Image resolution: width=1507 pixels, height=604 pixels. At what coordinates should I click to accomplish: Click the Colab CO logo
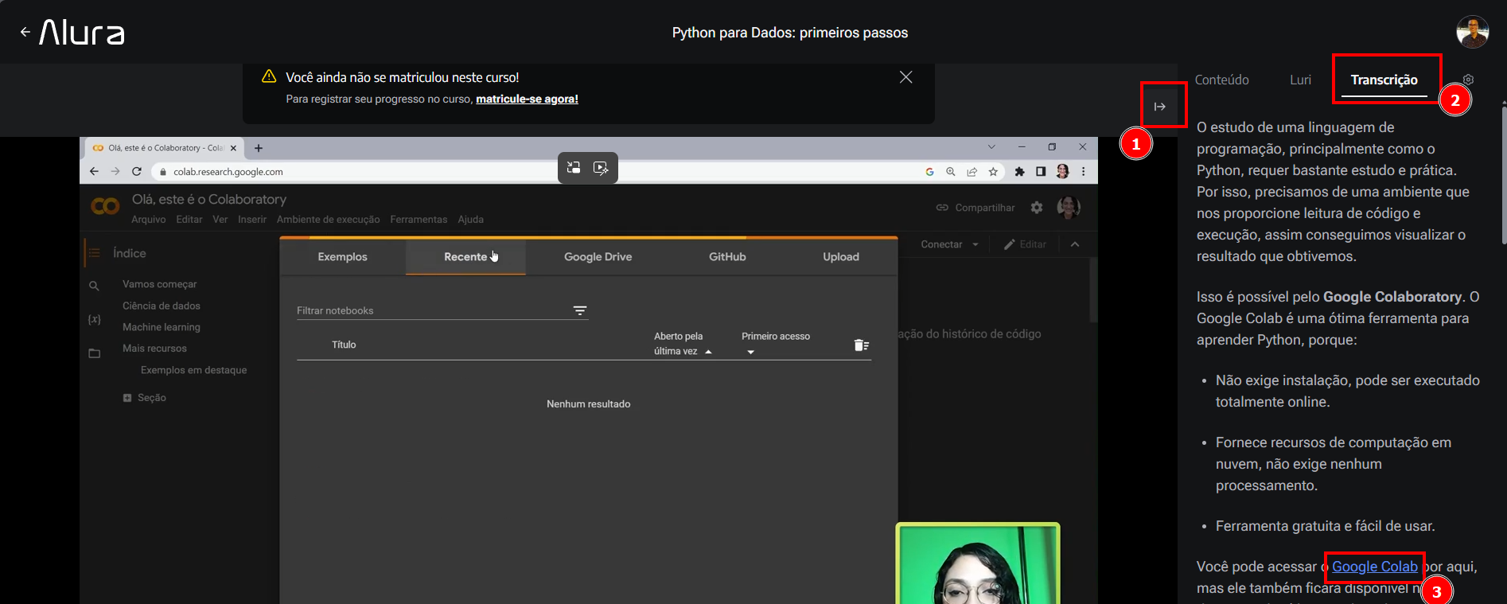pyautogui.click(x=105, y=207)
